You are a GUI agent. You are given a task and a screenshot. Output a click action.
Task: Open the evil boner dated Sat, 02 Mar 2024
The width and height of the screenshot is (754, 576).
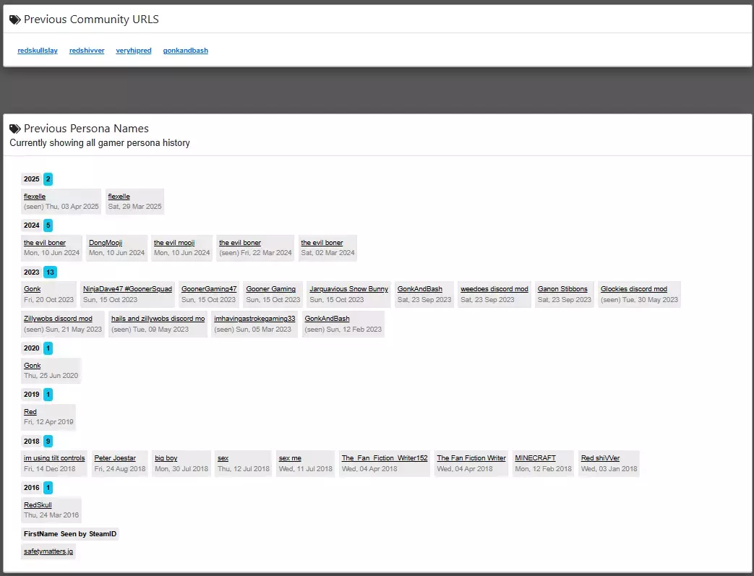tap(322, 243)
